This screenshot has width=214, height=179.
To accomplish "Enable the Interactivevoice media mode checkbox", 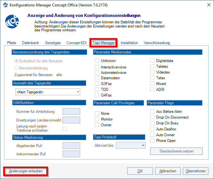I will [x=97, y=67].
